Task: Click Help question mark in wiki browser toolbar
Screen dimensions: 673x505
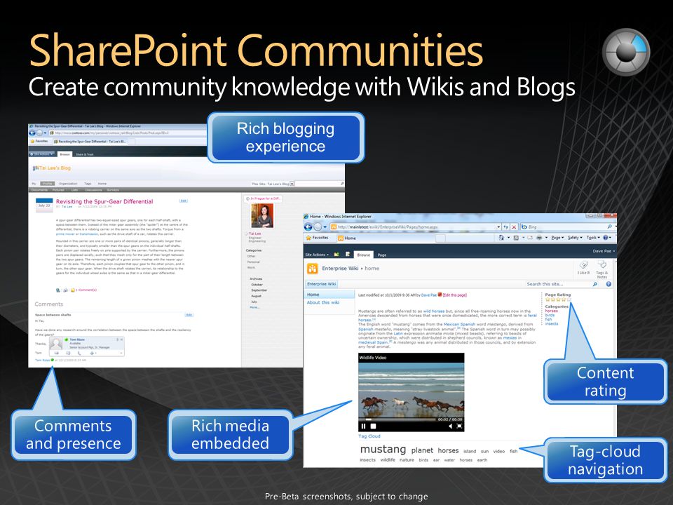Action: point(606,238)
